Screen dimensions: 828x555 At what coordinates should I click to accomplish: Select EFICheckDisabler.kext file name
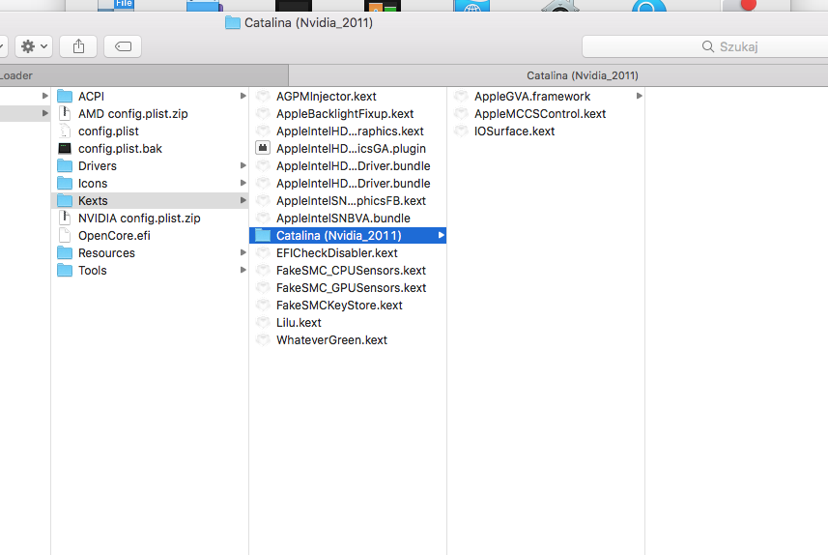tap(337, 253)
